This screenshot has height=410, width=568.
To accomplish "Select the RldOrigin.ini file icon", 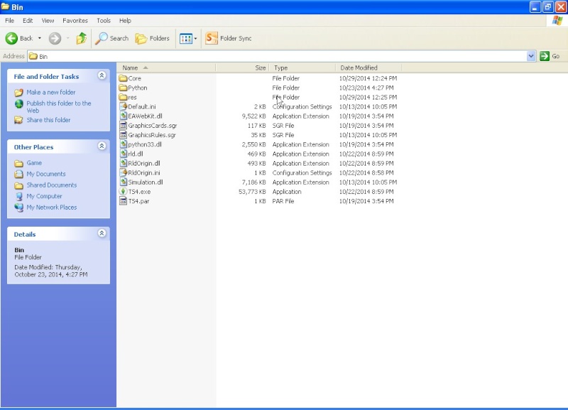I will pos(123,173).
